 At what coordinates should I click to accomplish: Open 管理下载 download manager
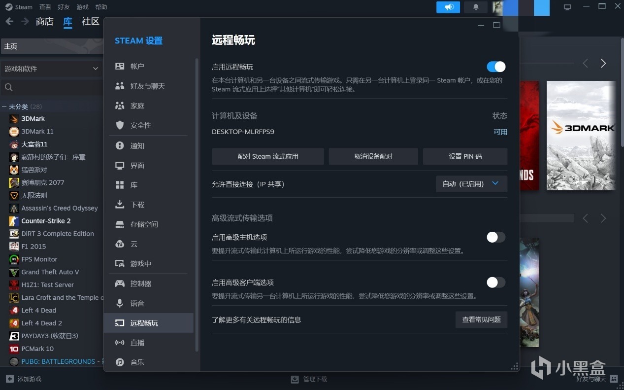309,379
